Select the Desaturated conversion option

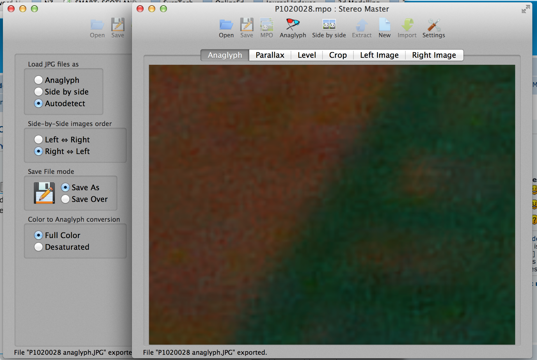coord(39,247)
